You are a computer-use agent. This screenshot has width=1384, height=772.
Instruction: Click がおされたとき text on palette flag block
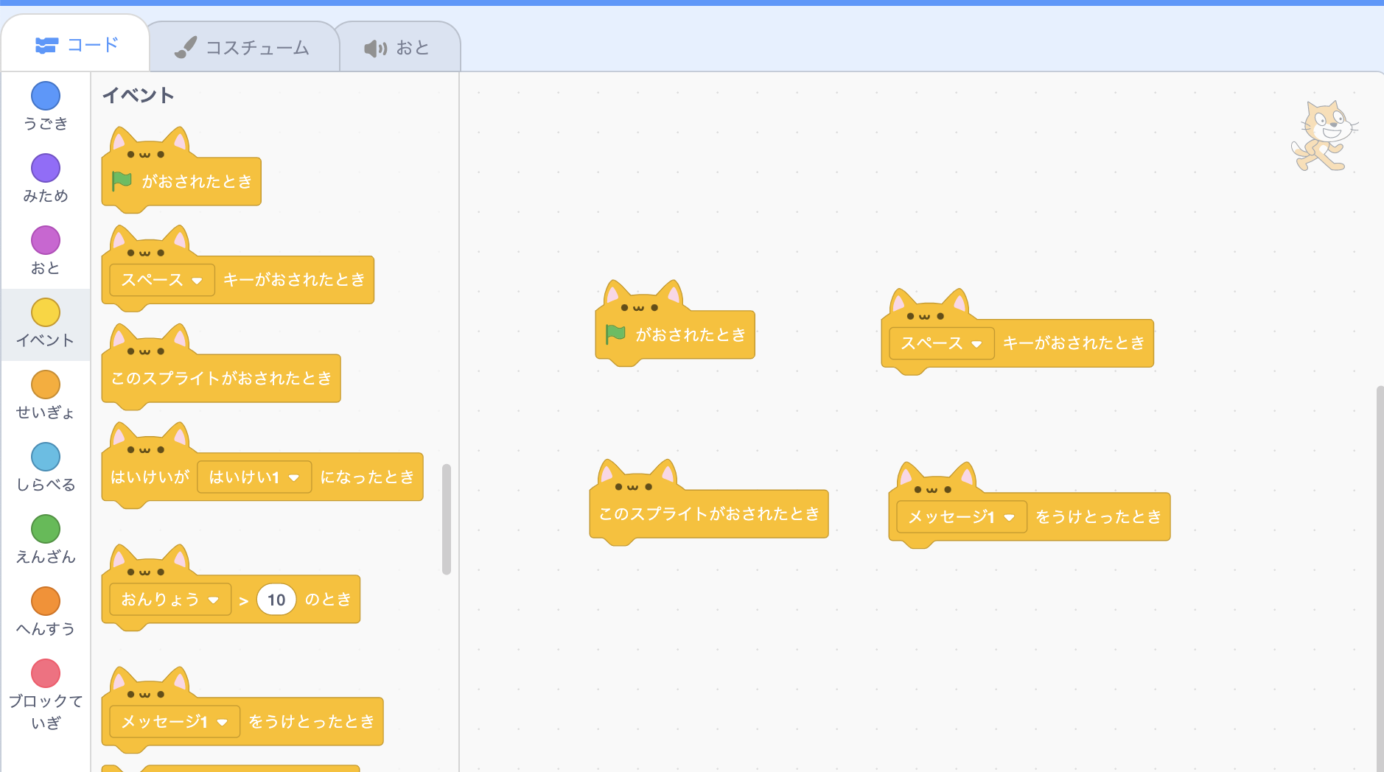tap(197, 181)
